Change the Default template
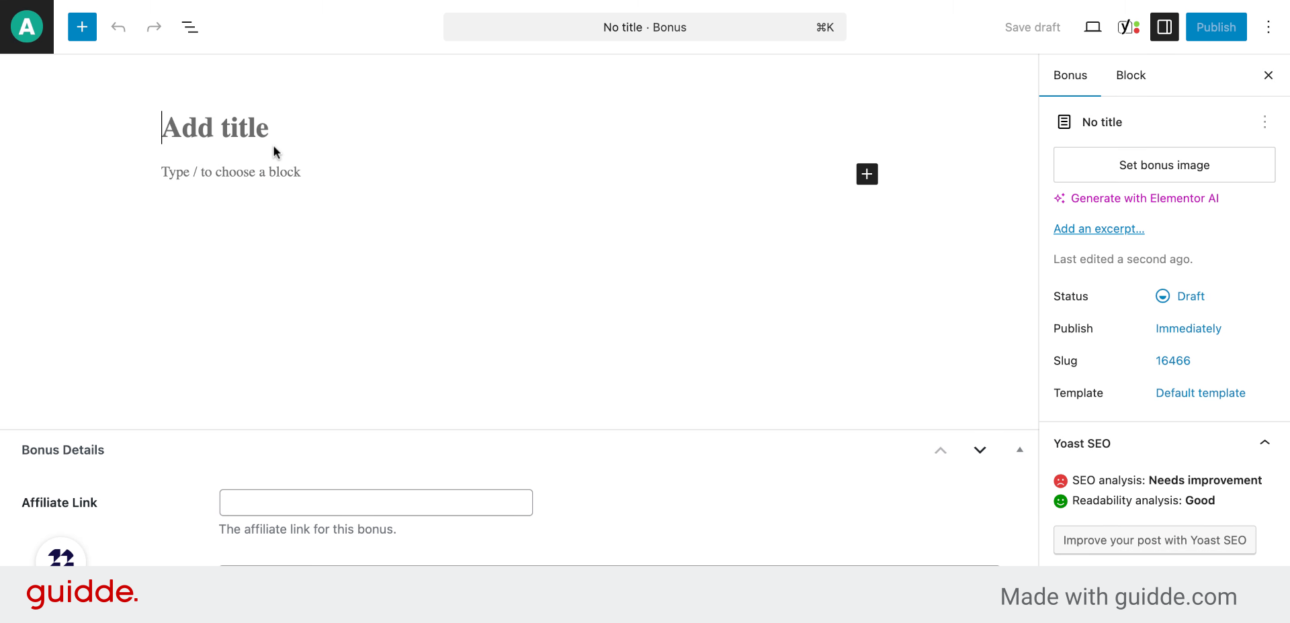1290x623 pixels. 1200,393
